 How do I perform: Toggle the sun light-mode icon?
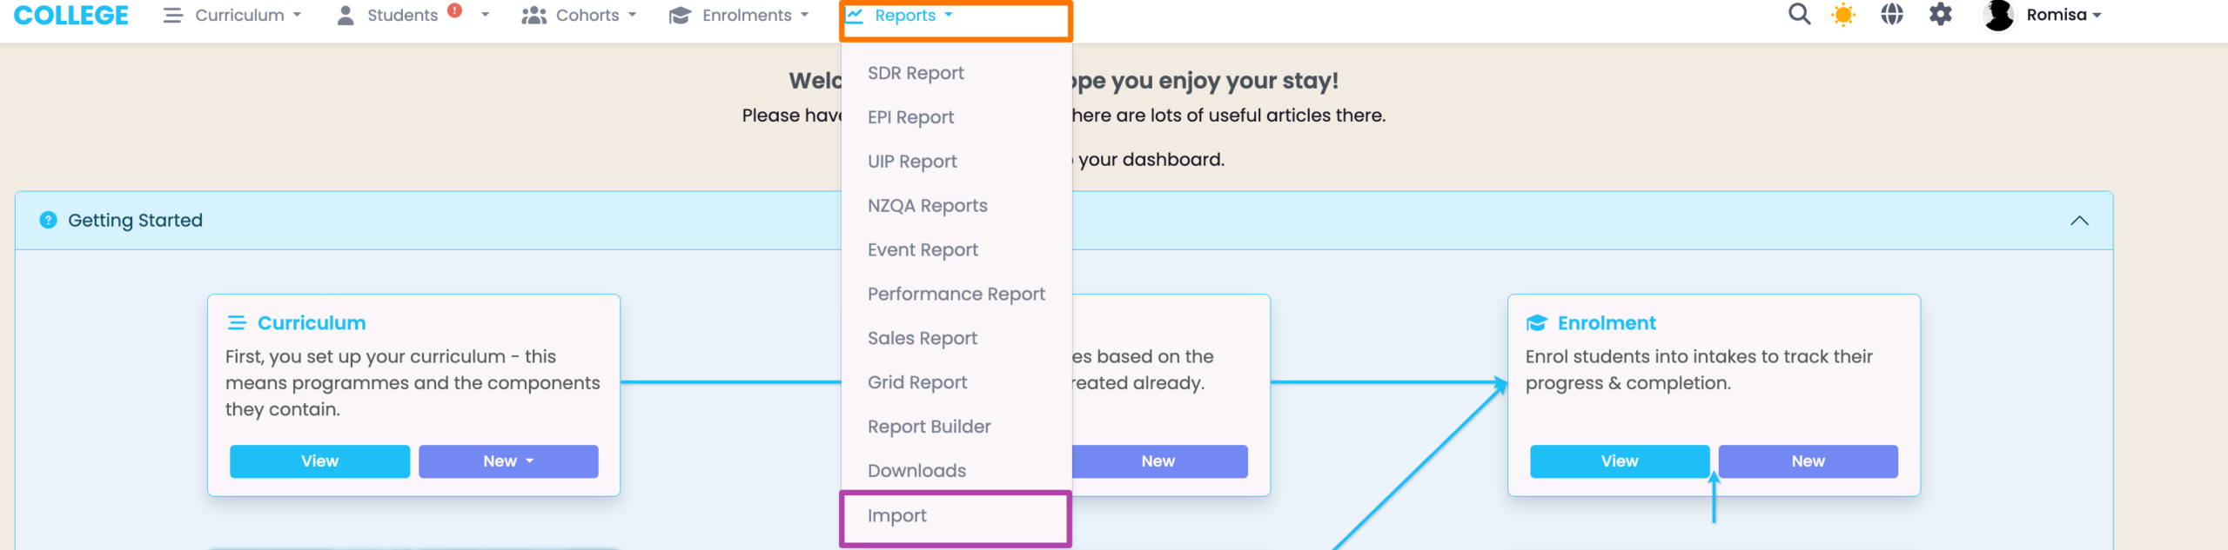(1843, 15)
